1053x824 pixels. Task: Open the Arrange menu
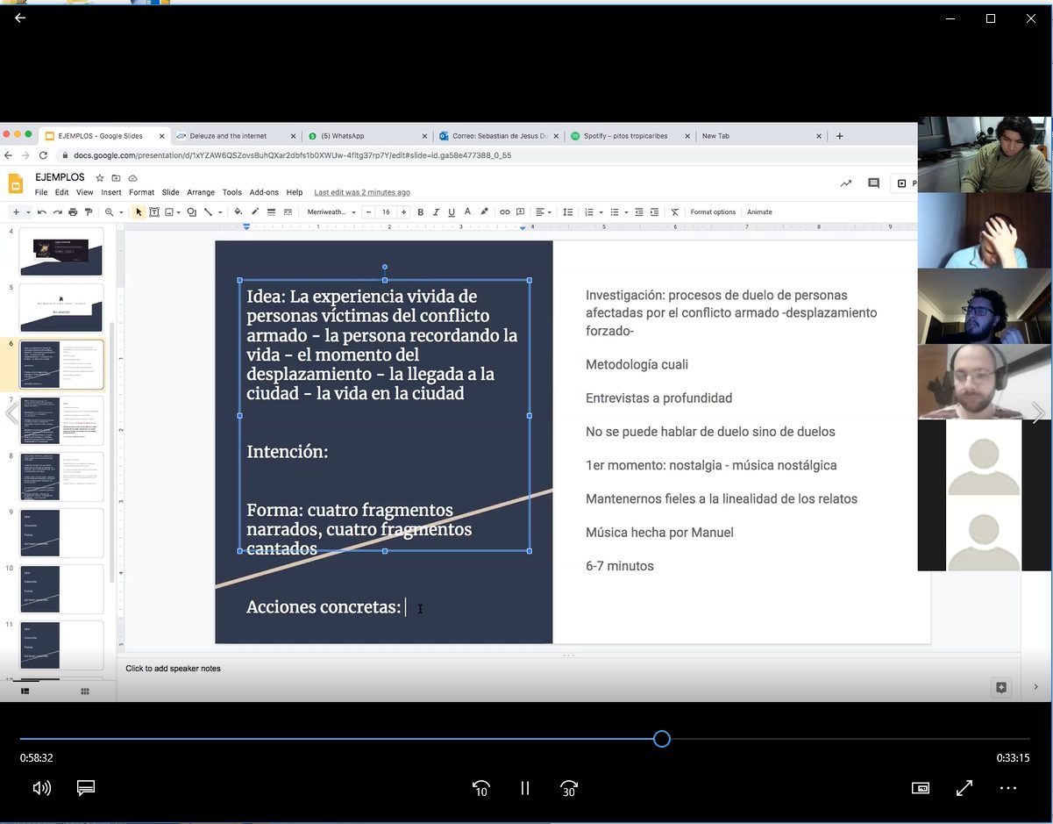[201, 192]
